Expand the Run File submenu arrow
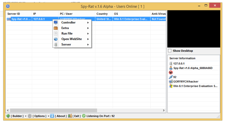The width and height of the screenshot is (228, 127). [88, 34]
